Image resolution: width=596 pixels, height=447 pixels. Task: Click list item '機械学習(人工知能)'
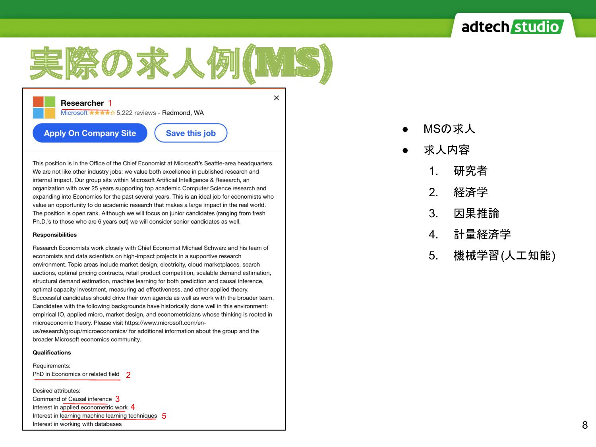click(504, 255)
